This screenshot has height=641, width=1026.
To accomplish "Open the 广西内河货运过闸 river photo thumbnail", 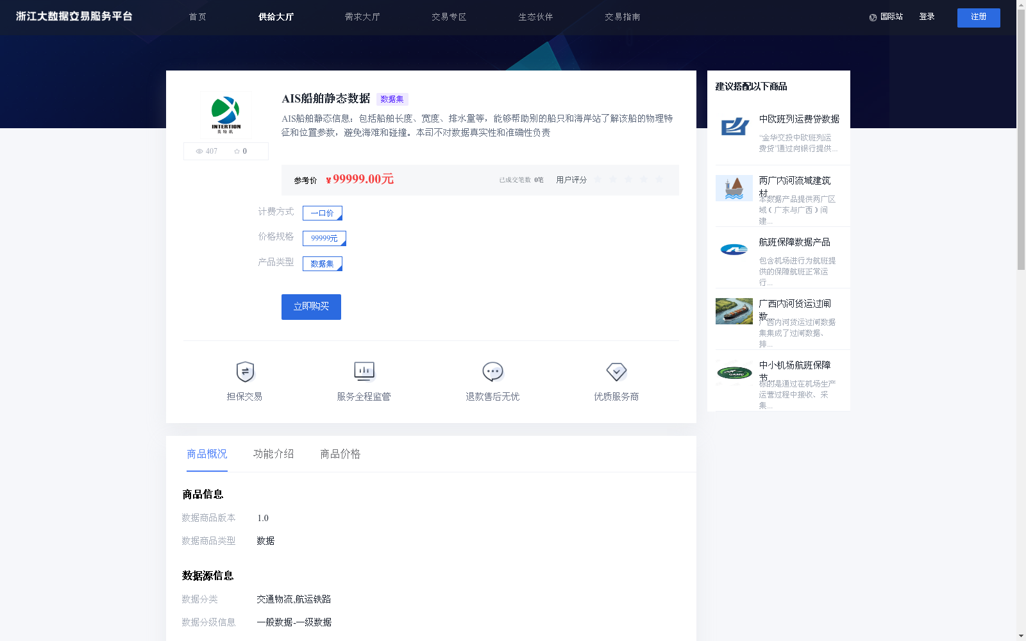I will (x=734, y=312).
